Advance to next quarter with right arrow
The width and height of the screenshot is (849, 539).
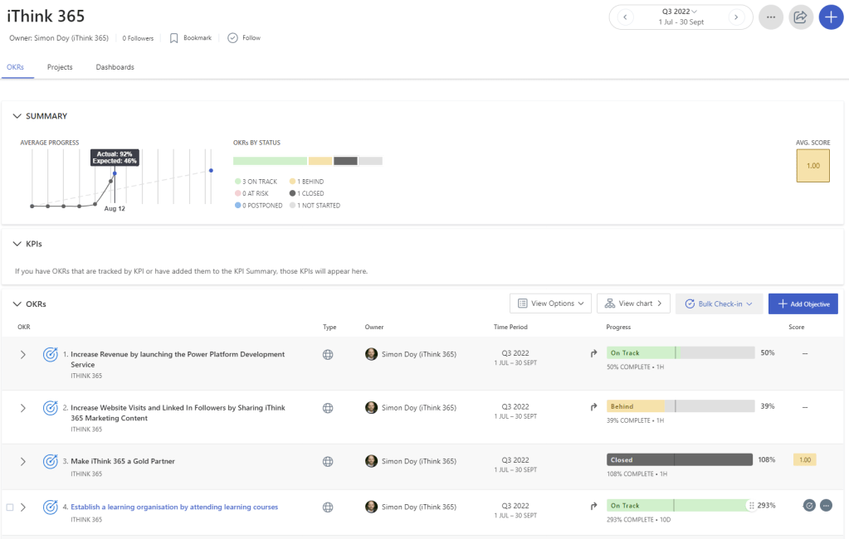click(734, 17)
